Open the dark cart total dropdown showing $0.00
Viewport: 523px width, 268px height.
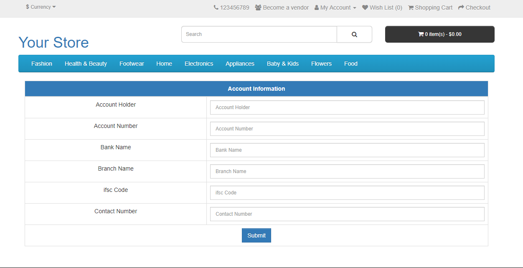tap(439, 34)
